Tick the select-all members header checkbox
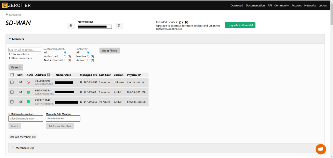The width and height of the screenshot is (333, 158). 12,75
